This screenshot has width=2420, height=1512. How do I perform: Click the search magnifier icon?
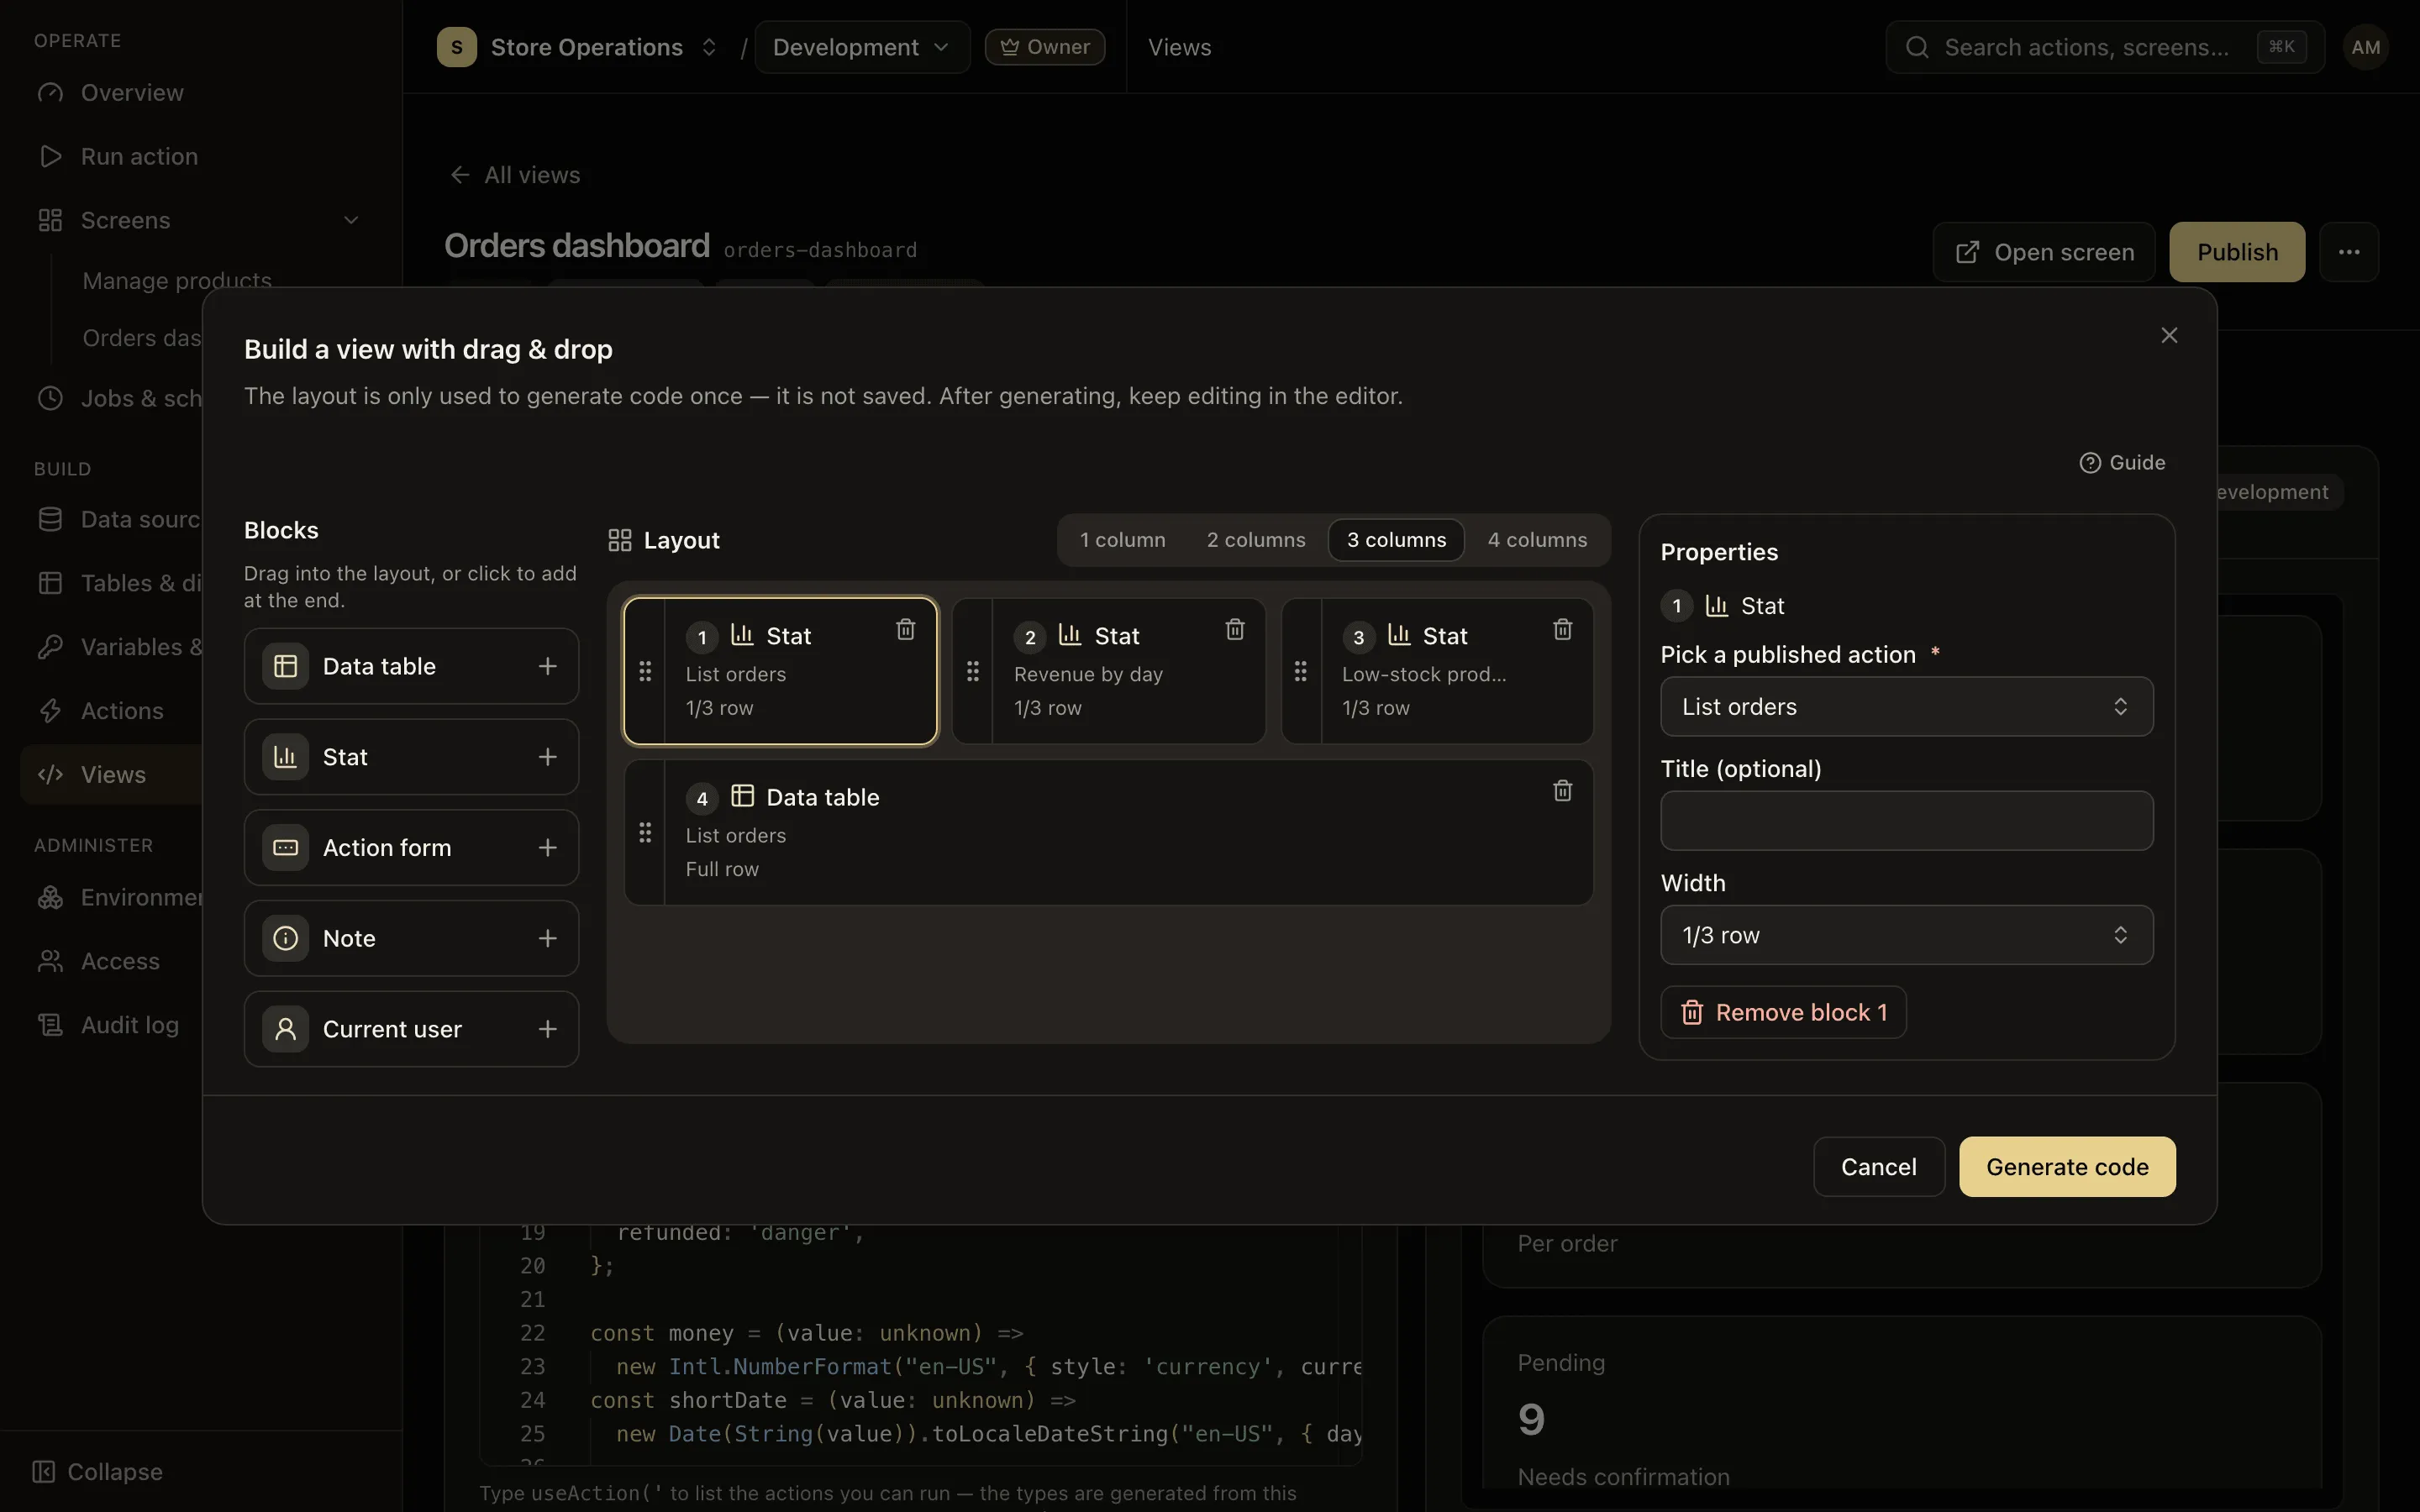pos(1916,47)
